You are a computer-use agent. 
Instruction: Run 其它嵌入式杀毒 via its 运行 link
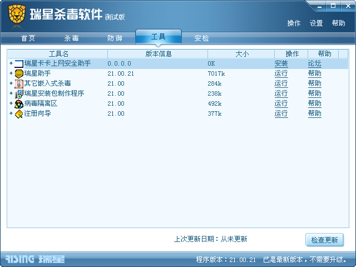coord(281,83)
